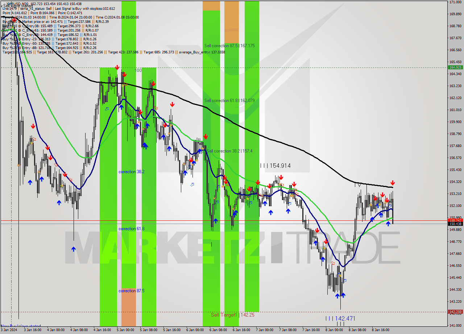Click the 158.790 price axis label

click(x=455, y=134)
